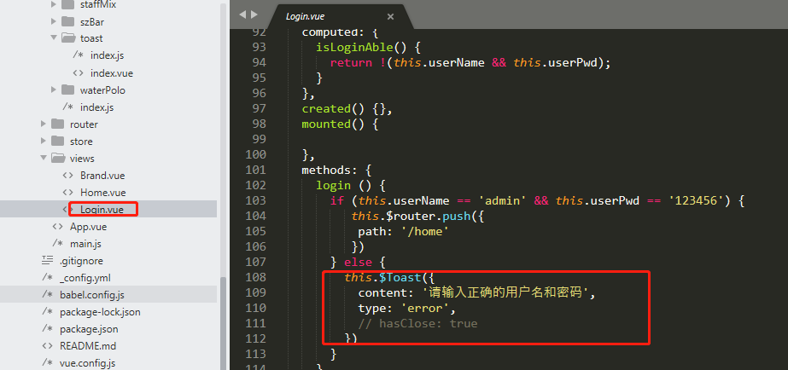The height and width of the screenshot is (370, 788).
Task: Click the '/home' path string
Action: (x=424, y=231)
